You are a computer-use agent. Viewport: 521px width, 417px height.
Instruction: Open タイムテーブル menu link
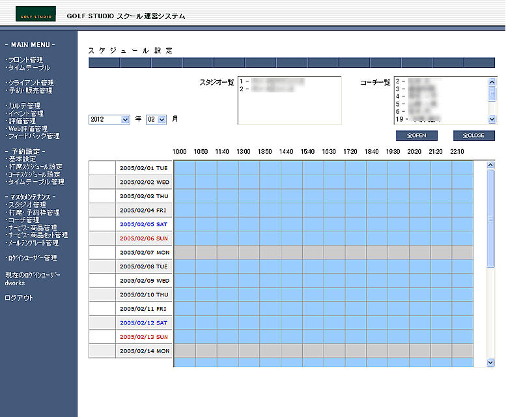pos(29,68)
